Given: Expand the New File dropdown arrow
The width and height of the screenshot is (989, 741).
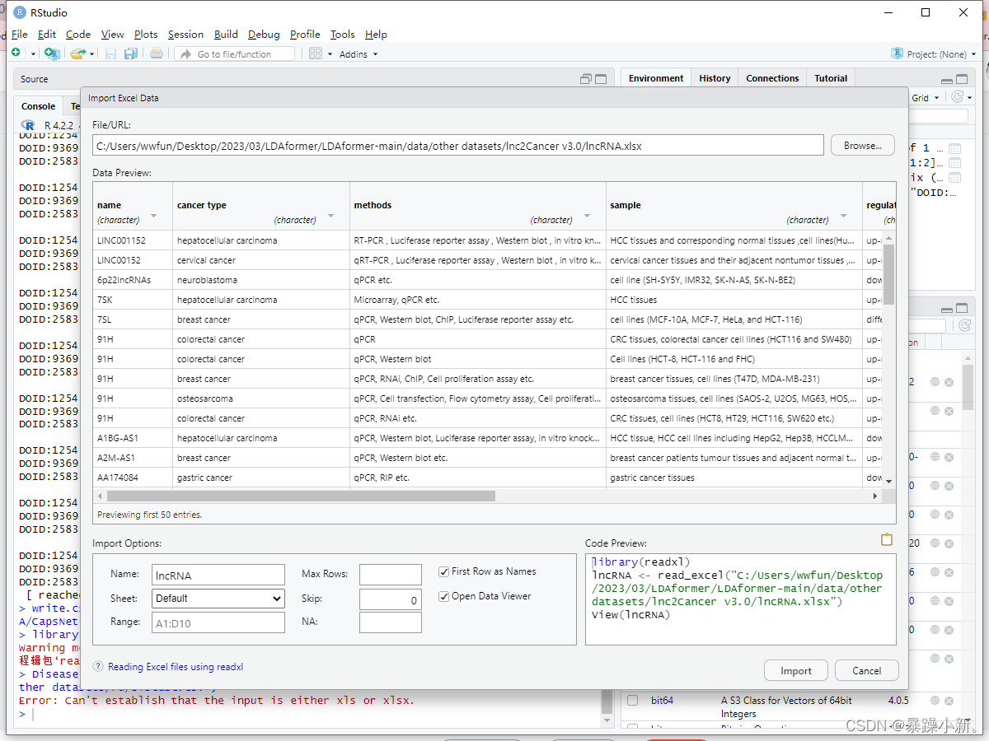Looking at the screenshot, I should 34,54.
